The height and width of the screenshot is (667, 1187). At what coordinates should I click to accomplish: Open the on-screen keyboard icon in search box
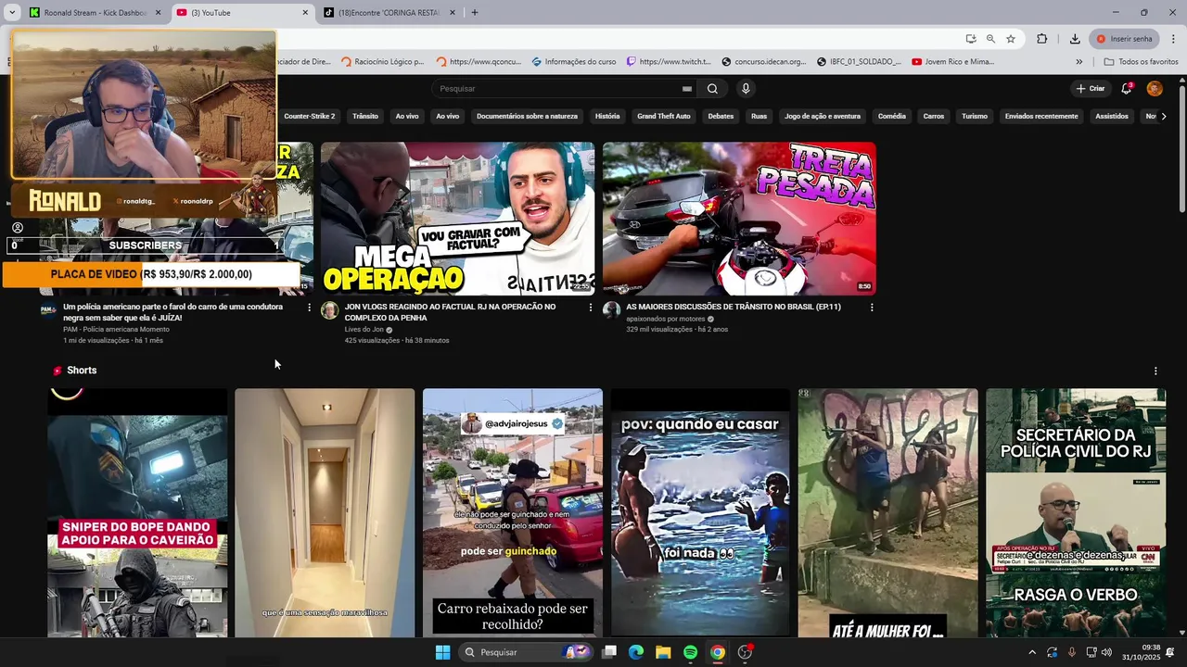coord(687,89)
